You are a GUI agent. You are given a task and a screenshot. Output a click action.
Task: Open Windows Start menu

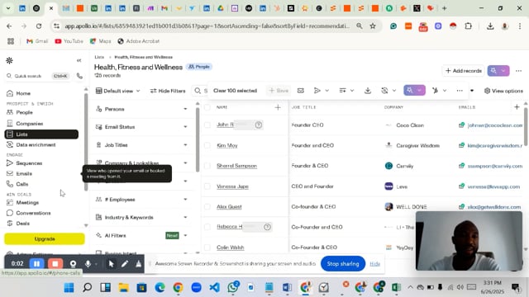69,287
